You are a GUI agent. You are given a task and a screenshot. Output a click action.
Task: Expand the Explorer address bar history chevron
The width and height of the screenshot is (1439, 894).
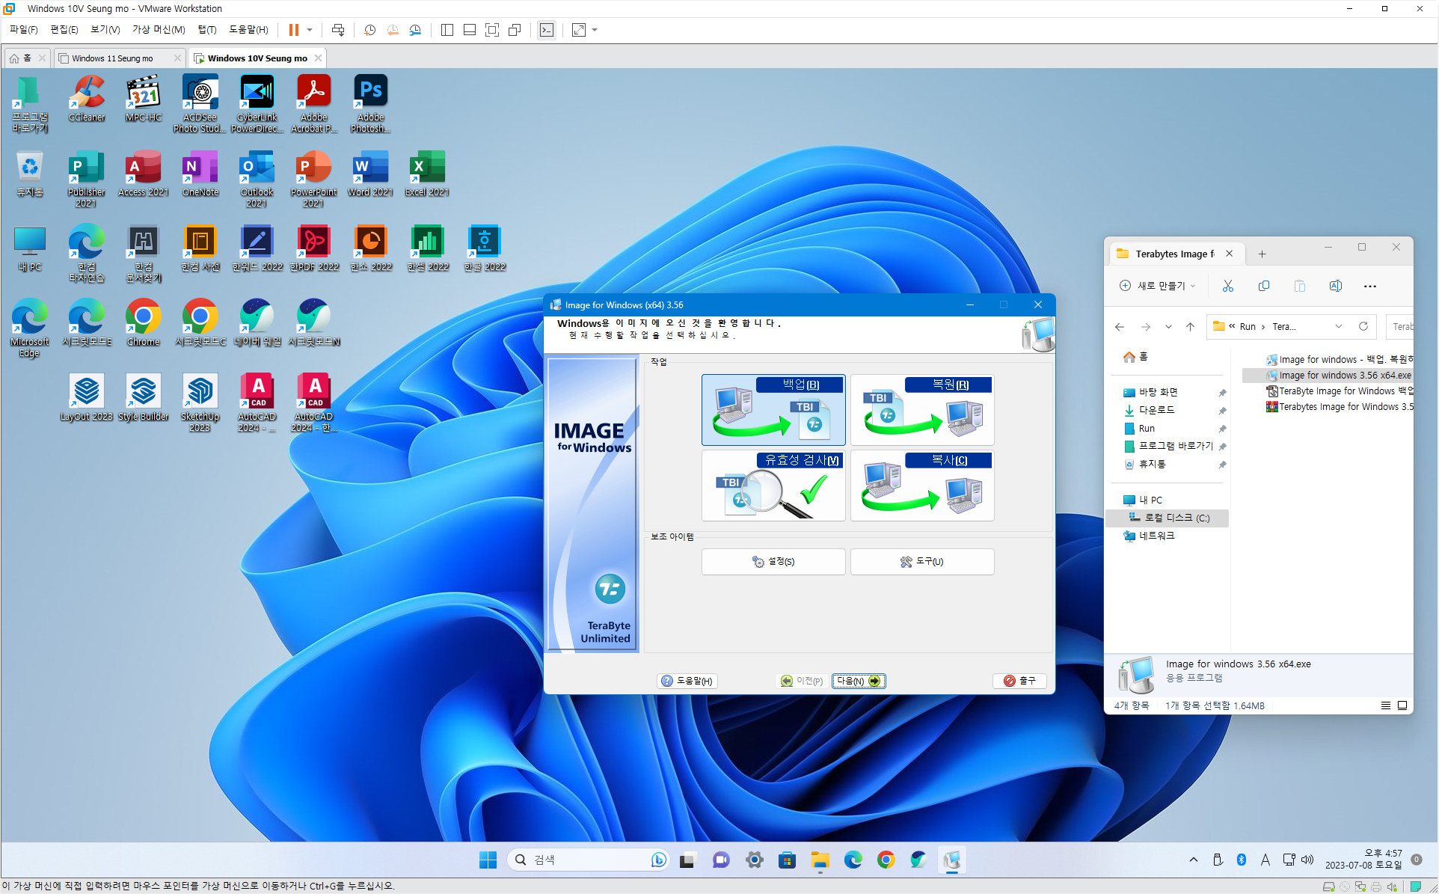click(x=1339, y=326)
